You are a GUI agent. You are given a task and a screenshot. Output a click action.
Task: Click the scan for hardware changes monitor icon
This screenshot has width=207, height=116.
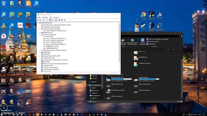56,20
